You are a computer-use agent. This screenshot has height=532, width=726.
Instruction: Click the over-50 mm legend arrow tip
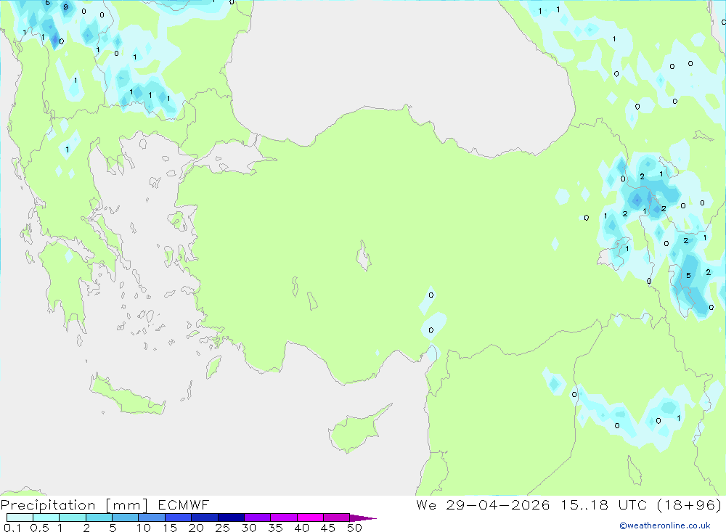coord(363,517)
